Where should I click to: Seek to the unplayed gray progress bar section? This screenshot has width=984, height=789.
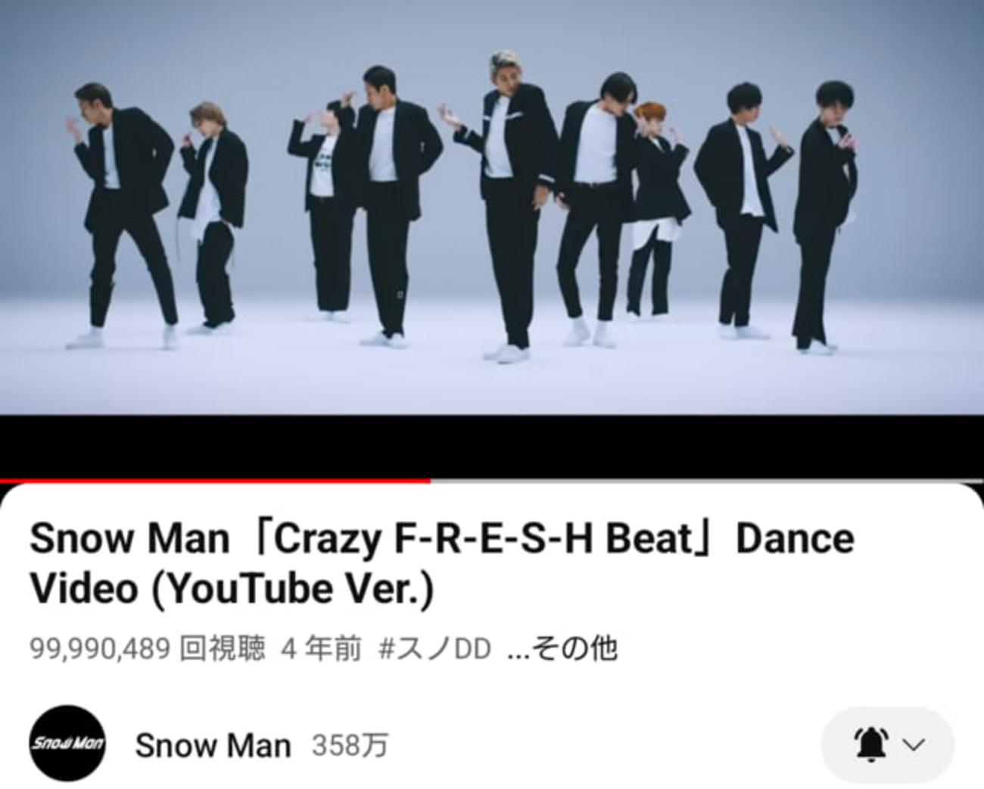(707, 480)
